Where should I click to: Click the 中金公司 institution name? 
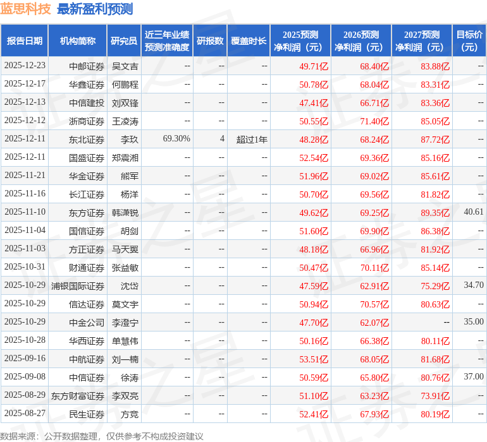click(87, 323)
